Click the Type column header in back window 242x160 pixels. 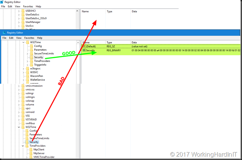(118, 11)
